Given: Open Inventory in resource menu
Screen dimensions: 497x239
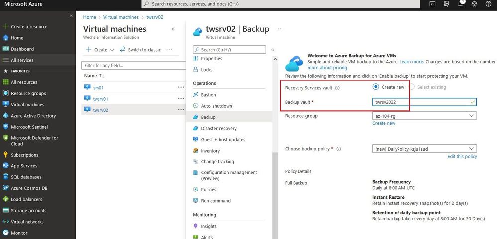Looking at the screenshot, I should tap(210, 151).
